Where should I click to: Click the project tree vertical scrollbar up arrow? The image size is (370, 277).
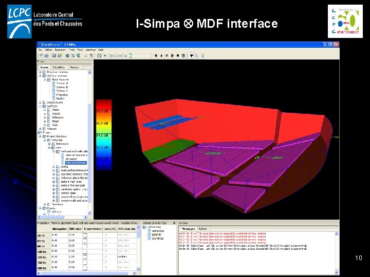[x=89, y=72]
